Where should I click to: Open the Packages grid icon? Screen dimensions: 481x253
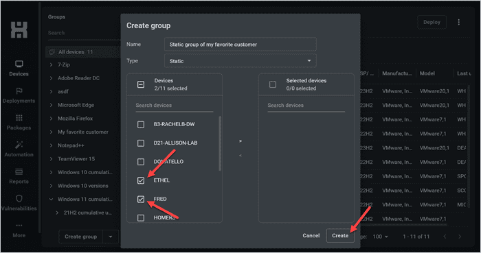click(19, 118)
